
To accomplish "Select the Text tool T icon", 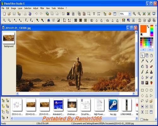I will pos(94,14).
